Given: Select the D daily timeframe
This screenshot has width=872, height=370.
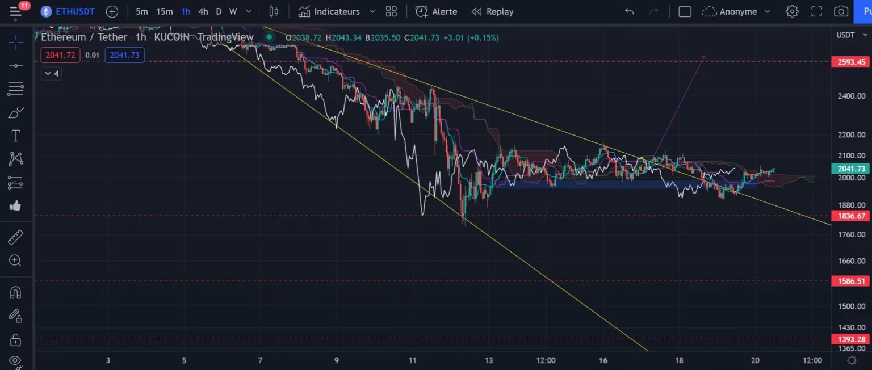Looking at the screenshot, I should click(x=219, y=11).
